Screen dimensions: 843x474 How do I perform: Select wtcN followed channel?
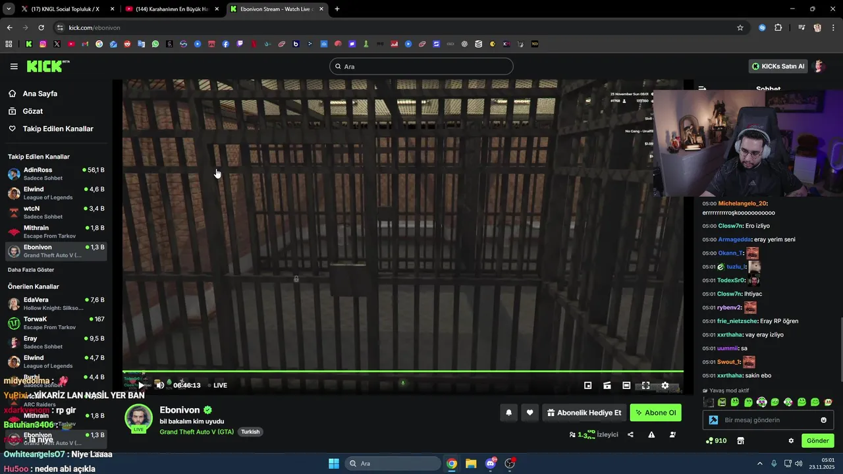56,213
